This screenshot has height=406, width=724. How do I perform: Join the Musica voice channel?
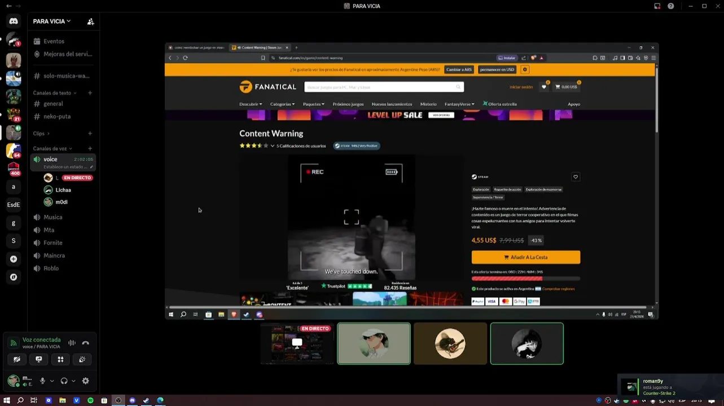tap(53, 217)
